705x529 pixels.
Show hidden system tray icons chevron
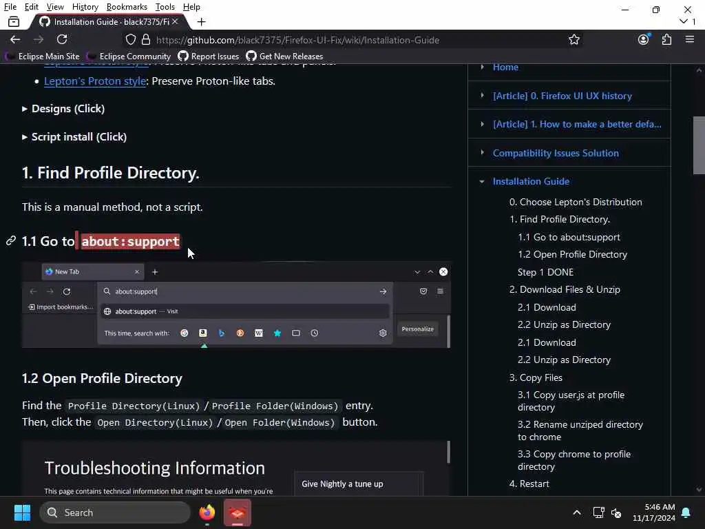pyautogui.click(x=577, y=512)
